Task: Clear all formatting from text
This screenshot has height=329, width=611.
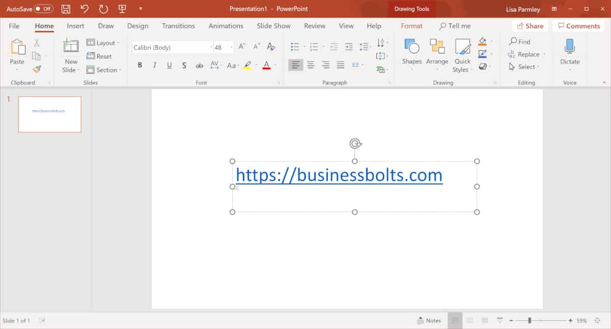Action: [x=271, y=47]
